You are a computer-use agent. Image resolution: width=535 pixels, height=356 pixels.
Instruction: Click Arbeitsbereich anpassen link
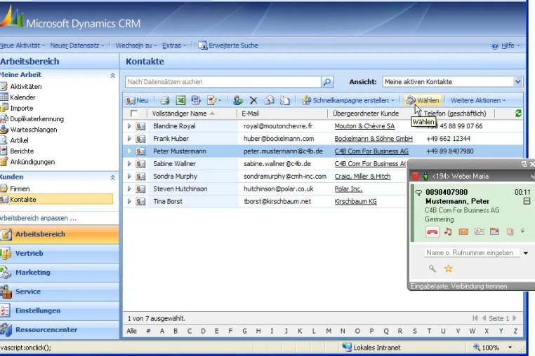tap(38, 218)
